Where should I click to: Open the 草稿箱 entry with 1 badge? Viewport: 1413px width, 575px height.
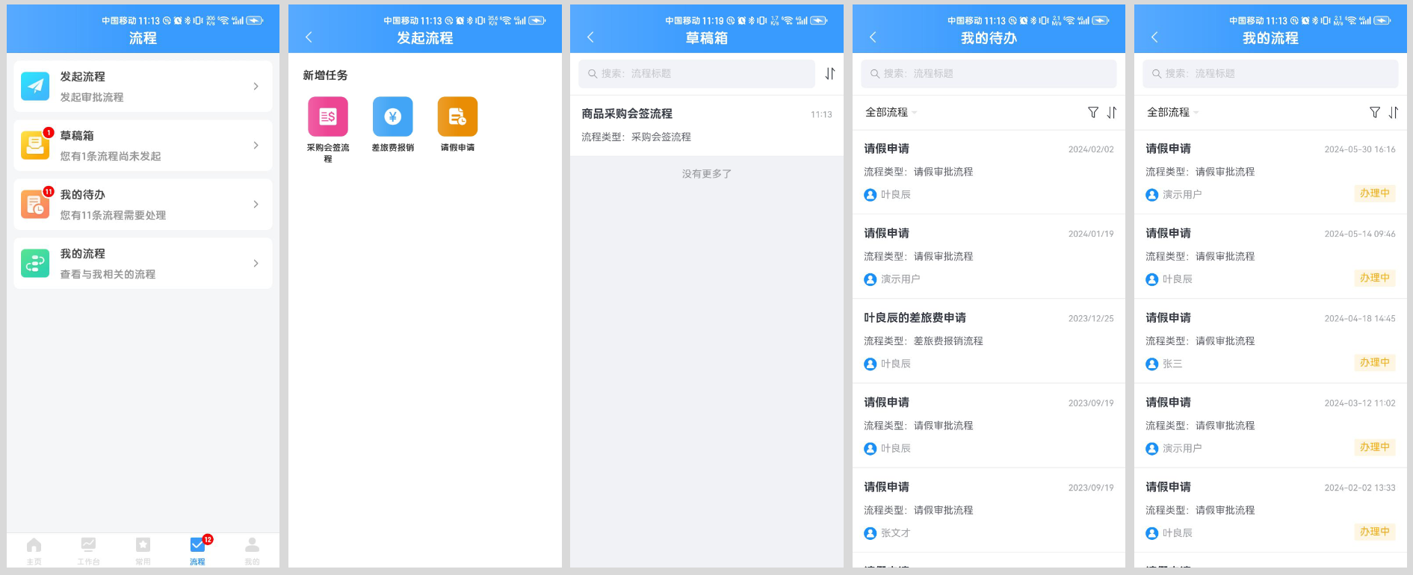coord(143,146)
